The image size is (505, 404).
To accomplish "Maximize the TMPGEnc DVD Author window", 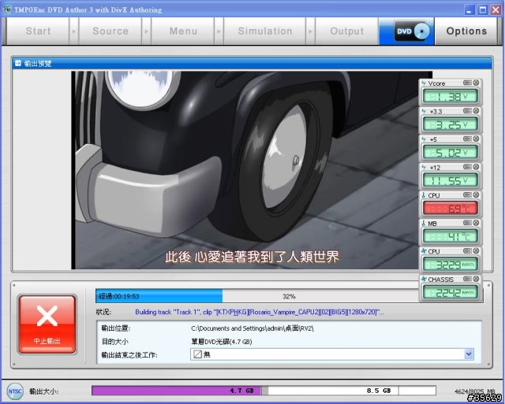I will pos(482,9).
